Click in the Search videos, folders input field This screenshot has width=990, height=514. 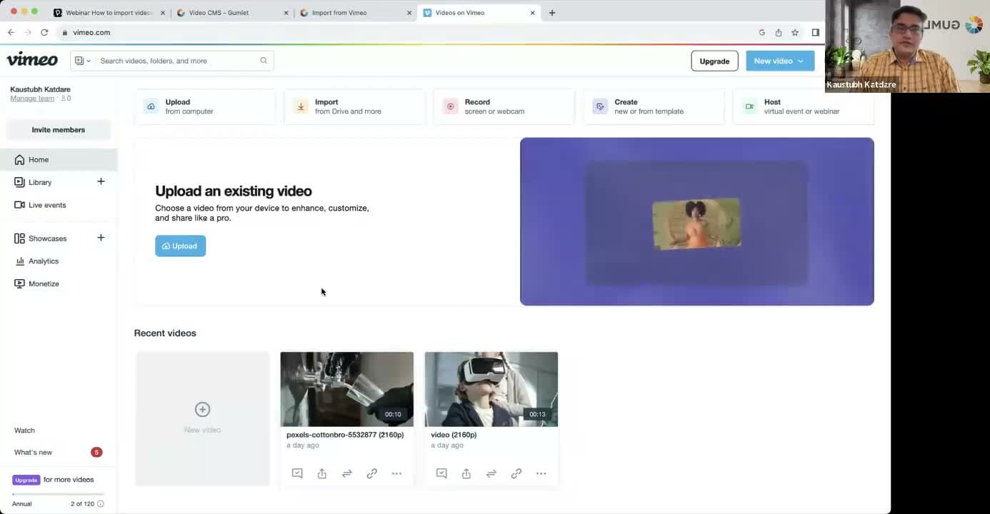click(179, 61)
